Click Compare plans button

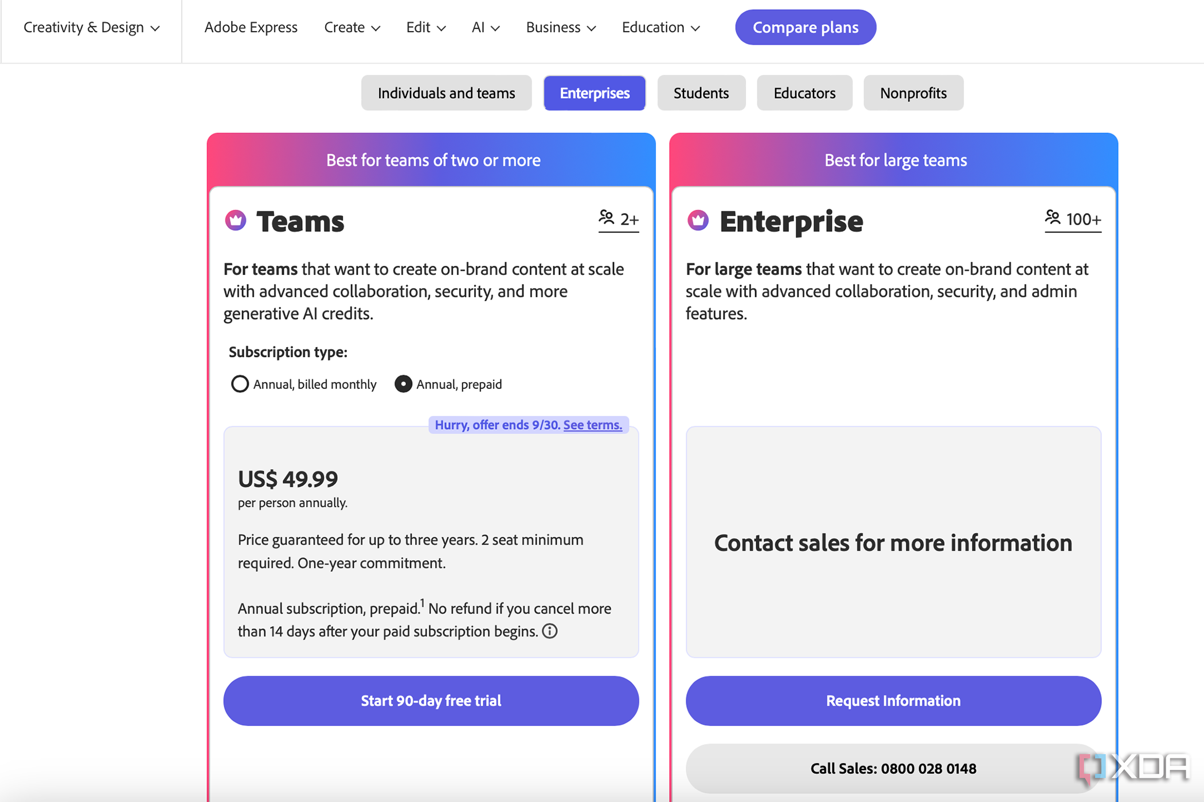[x=806, y=27]
